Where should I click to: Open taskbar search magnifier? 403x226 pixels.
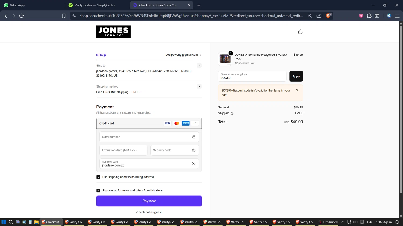[x=11, y=222]
